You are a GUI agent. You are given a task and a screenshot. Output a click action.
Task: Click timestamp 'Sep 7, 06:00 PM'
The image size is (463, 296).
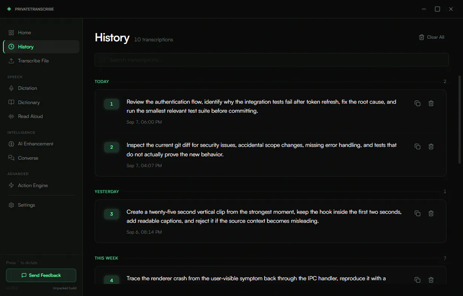(144, 122)
